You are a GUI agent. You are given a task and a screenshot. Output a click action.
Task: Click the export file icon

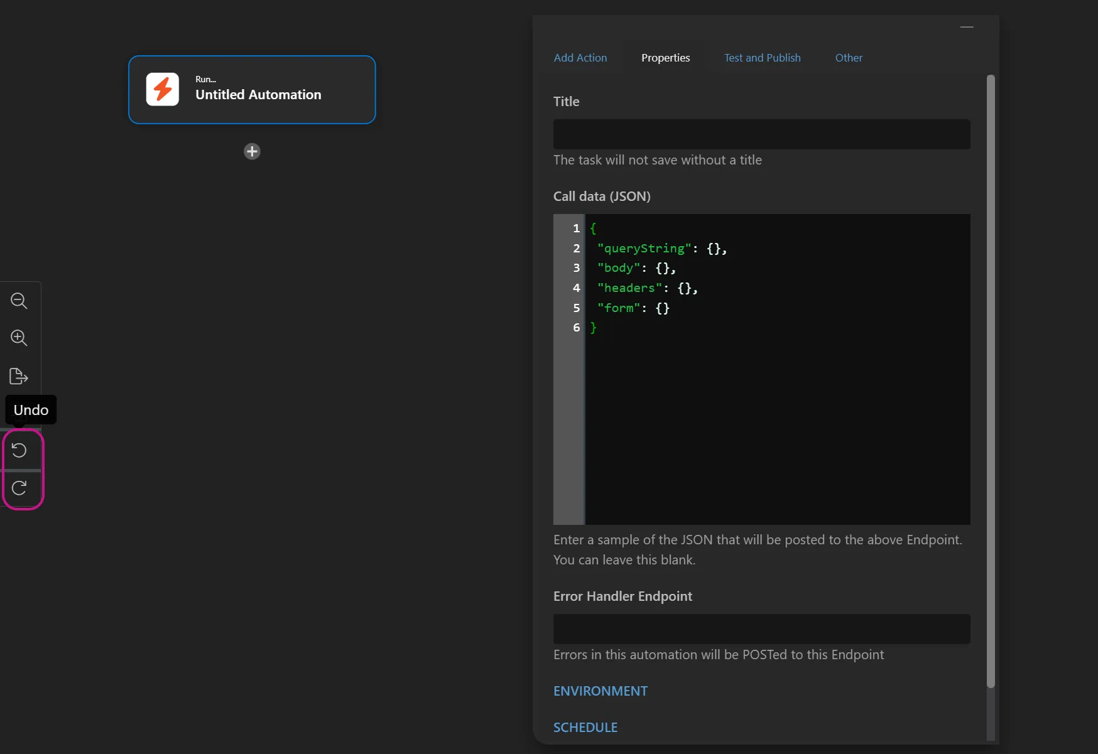(x=19, y=376)
